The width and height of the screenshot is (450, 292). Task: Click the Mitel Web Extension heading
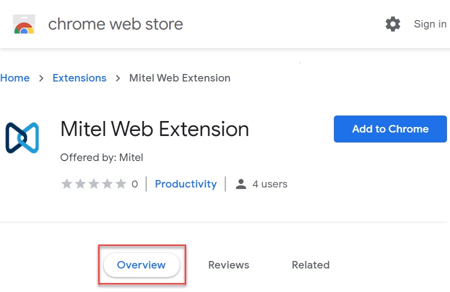(x=155, y=129)
